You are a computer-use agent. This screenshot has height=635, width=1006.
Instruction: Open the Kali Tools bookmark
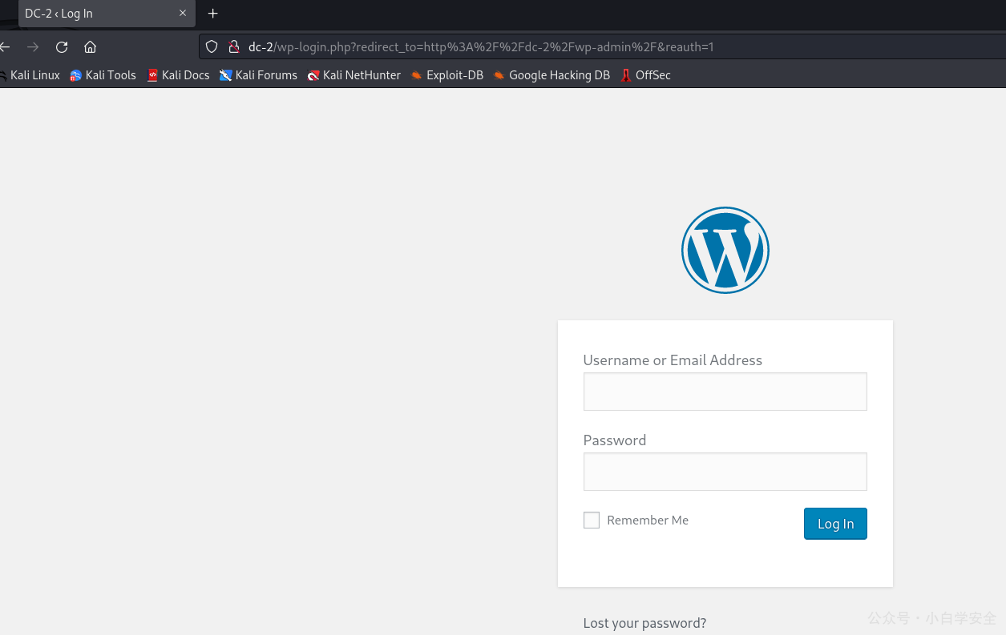[x=103, y=75]
